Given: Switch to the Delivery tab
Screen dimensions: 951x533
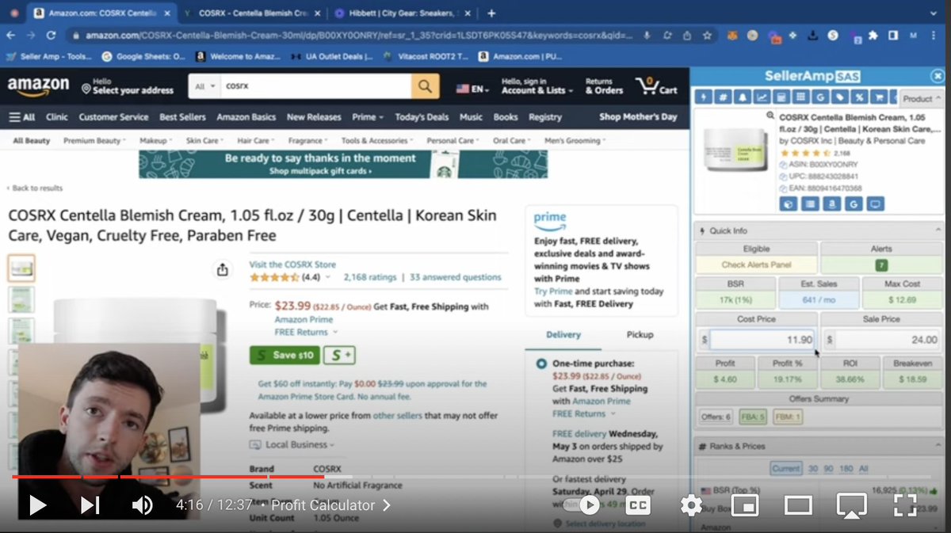Looking at the screenshot, I should pyautogui.click(x=563, y=335).
